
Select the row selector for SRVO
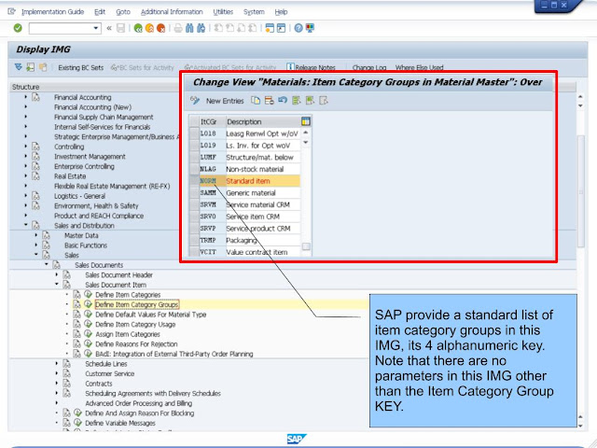[x=194, y=217]
